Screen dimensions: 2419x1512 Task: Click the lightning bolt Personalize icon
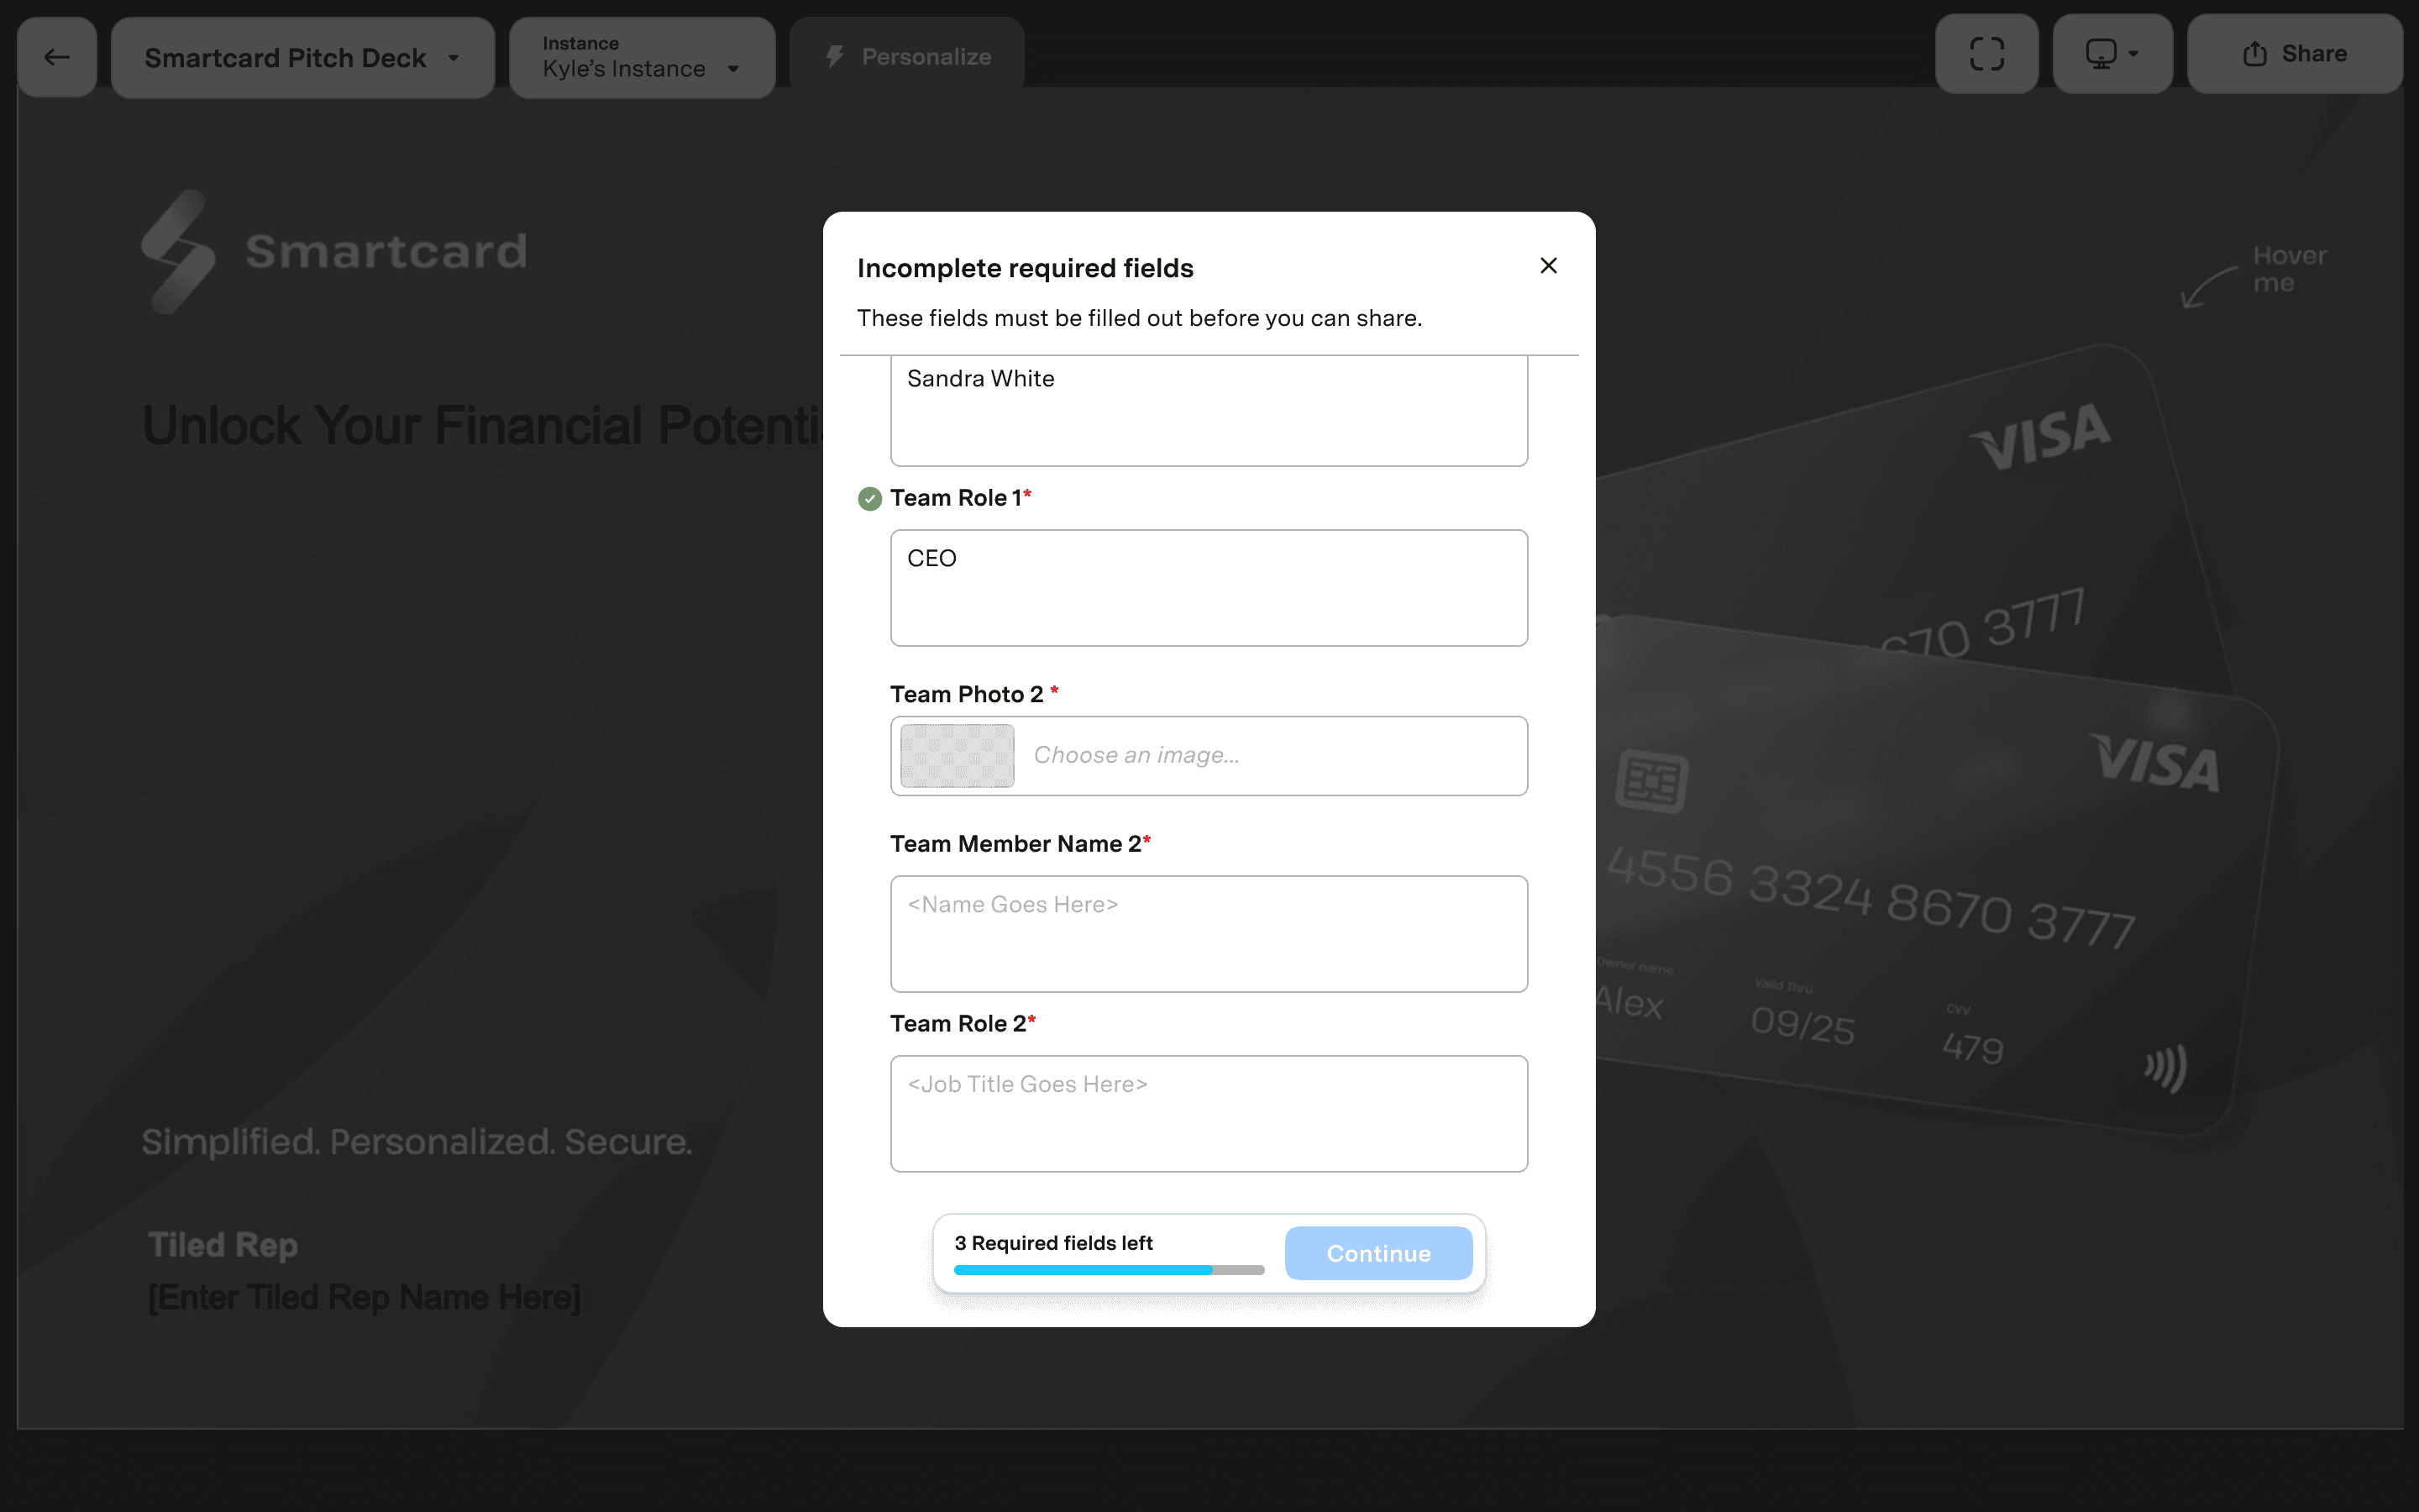pyautogui.click(x=835, y=57)
